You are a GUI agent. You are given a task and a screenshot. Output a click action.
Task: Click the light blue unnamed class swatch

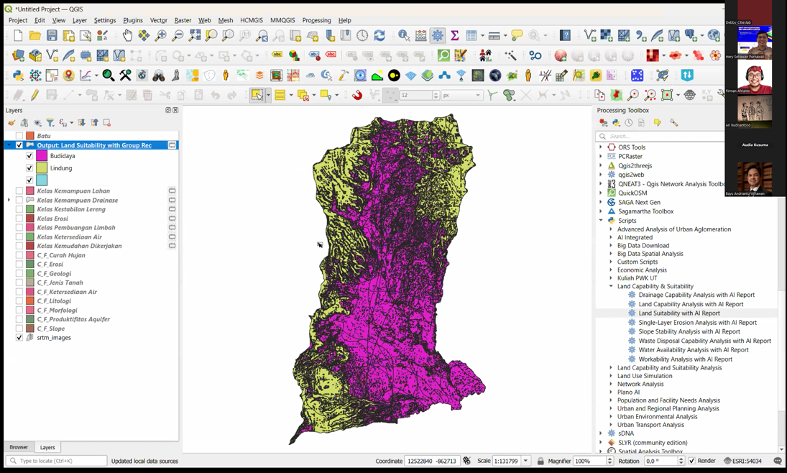pos(42,180)
